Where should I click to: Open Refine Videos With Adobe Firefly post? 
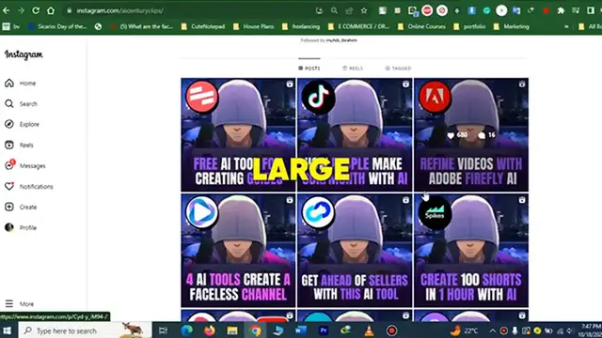click(471, 134)
